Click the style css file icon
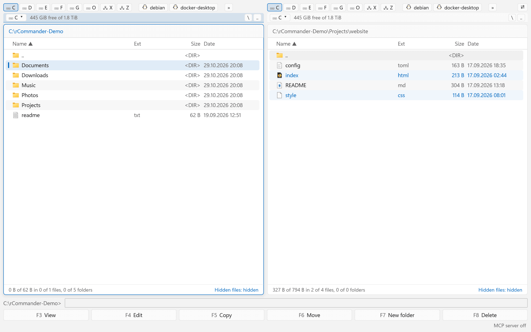Screen dimensions: 531x332 280,95
